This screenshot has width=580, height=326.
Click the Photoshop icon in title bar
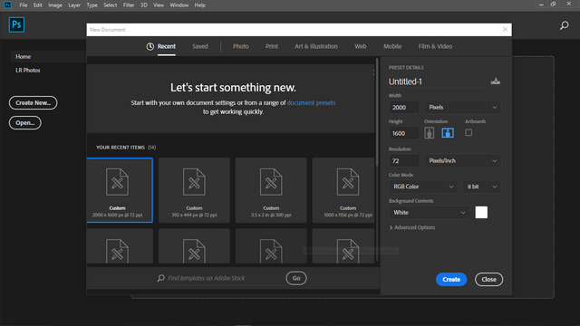pyautogui.click(x=7, y=5)
